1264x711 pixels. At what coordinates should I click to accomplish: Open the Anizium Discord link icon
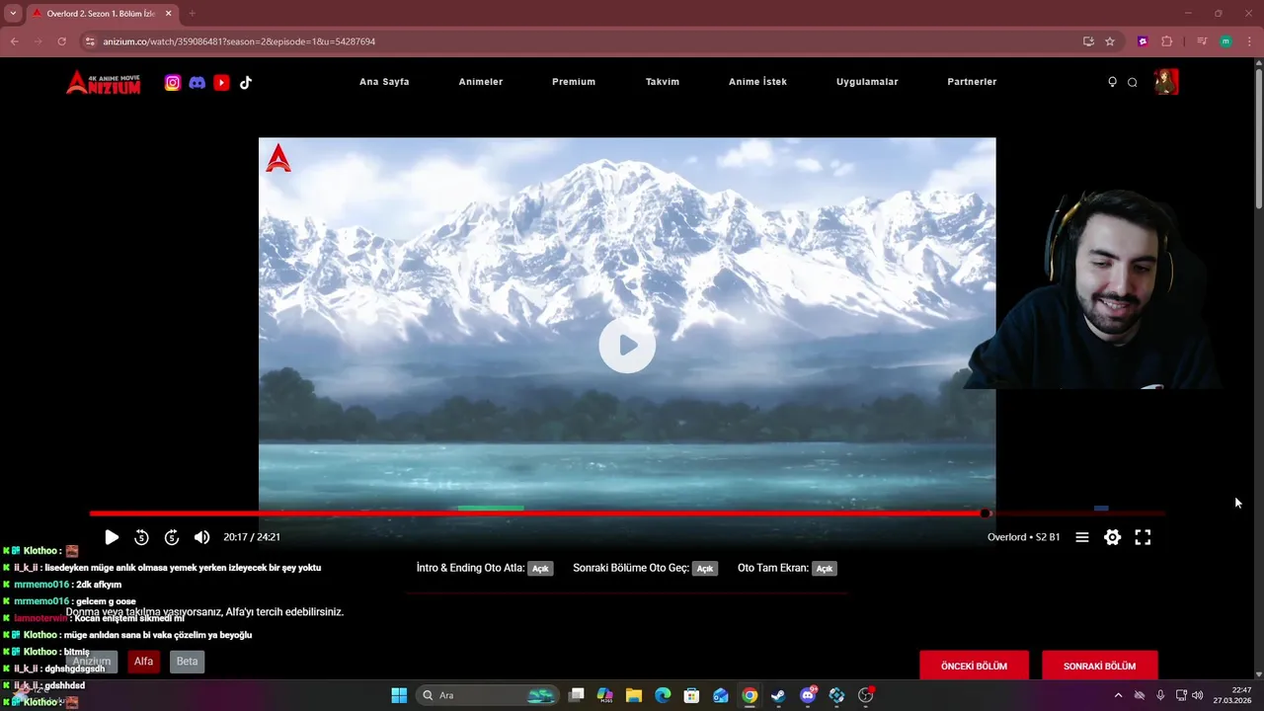click(197, 83)
